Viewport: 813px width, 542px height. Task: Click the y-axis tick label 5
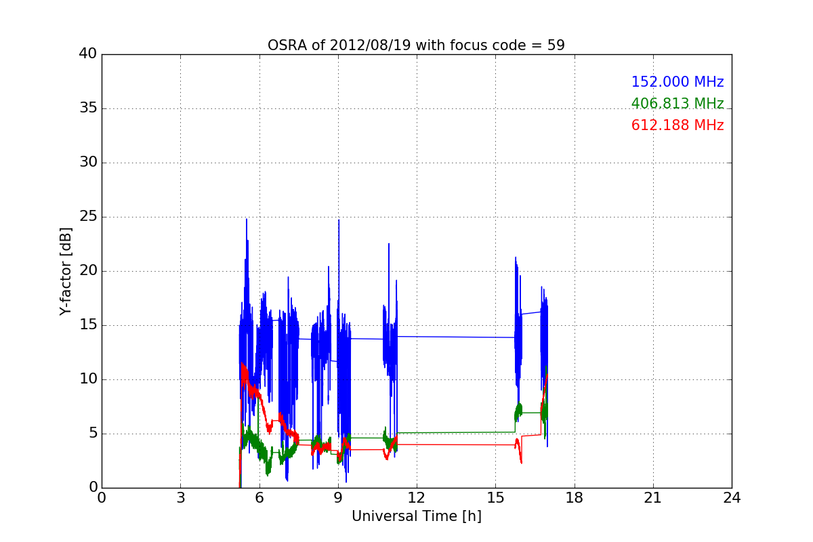[92, 434]
